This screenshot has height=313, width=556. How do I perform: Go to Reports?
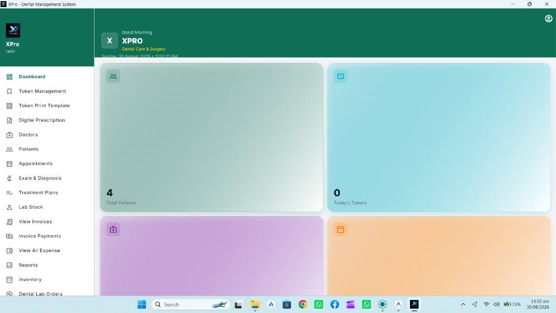47,265
